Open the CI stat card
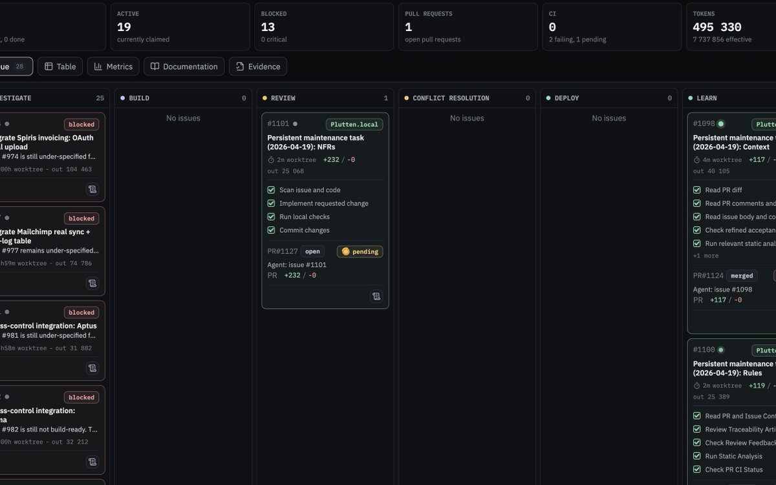 pos(612,27)
